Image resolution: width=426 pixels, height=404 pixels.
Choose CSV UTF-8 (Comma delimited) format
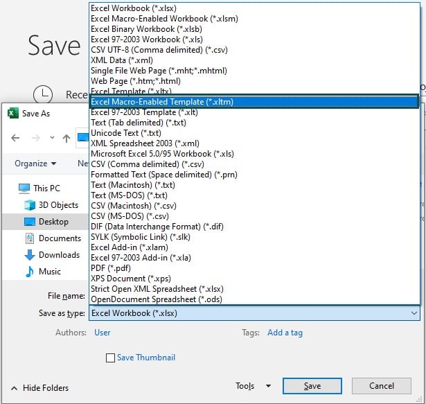254,50
